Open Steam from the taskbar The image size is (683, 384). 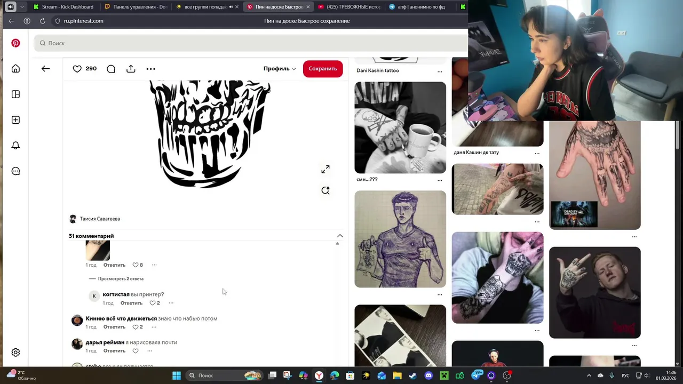[412, 375]
